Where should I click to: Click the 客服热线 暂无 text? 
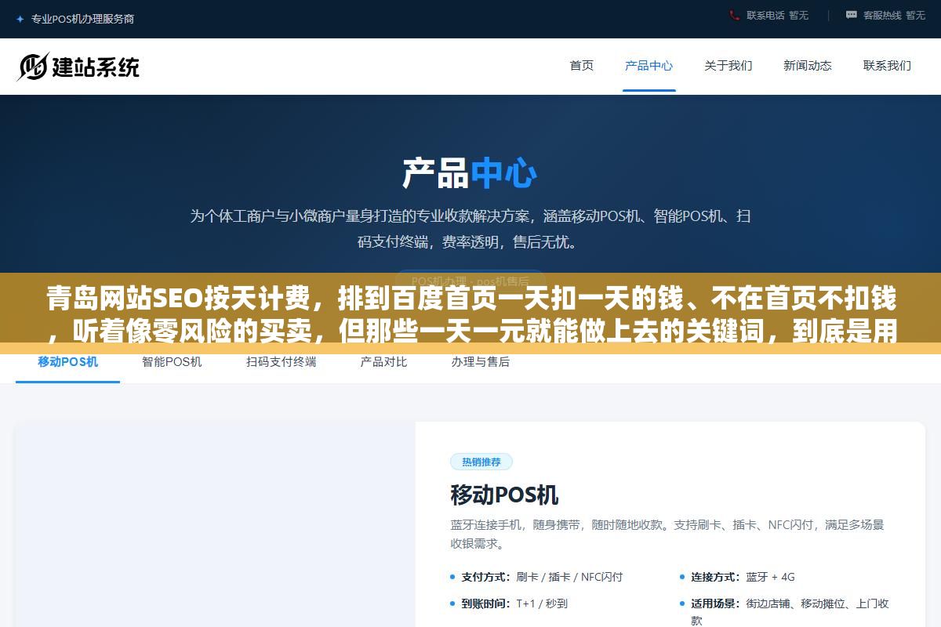tap(894, 15)
